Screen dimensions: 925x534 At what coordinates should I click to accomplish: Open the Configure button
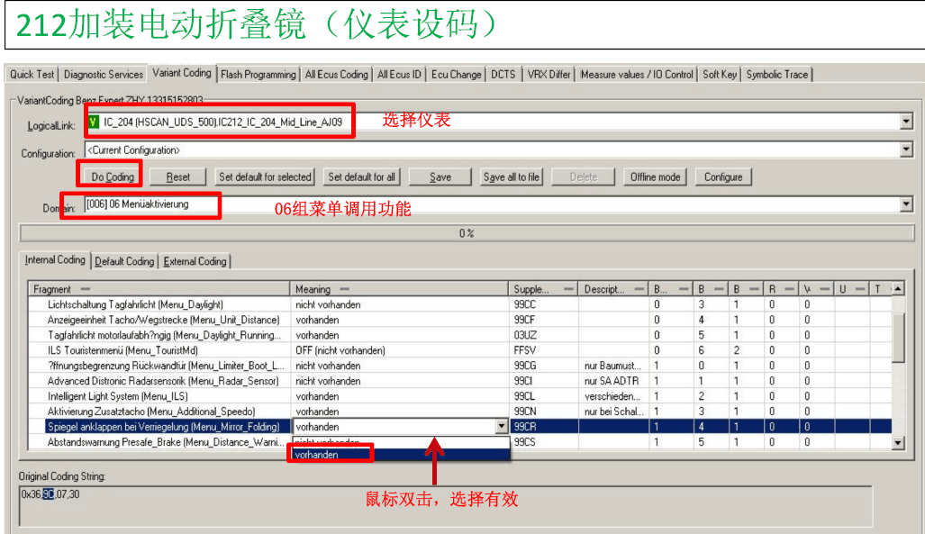pos(723,177)
